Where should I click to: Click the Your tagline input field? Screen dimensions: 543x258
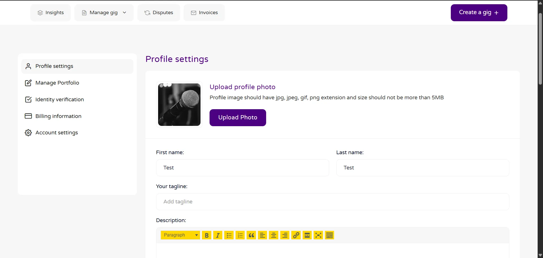[x=332, y=202]
